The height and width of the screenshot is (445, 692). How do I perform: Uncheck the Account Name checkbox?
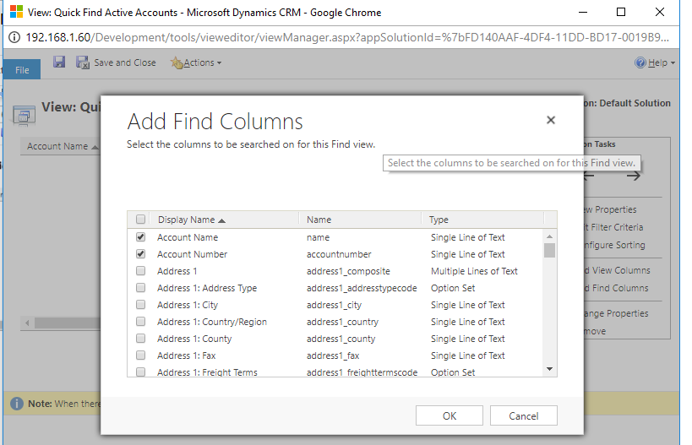pyautogui.click(x=140, y=237)
